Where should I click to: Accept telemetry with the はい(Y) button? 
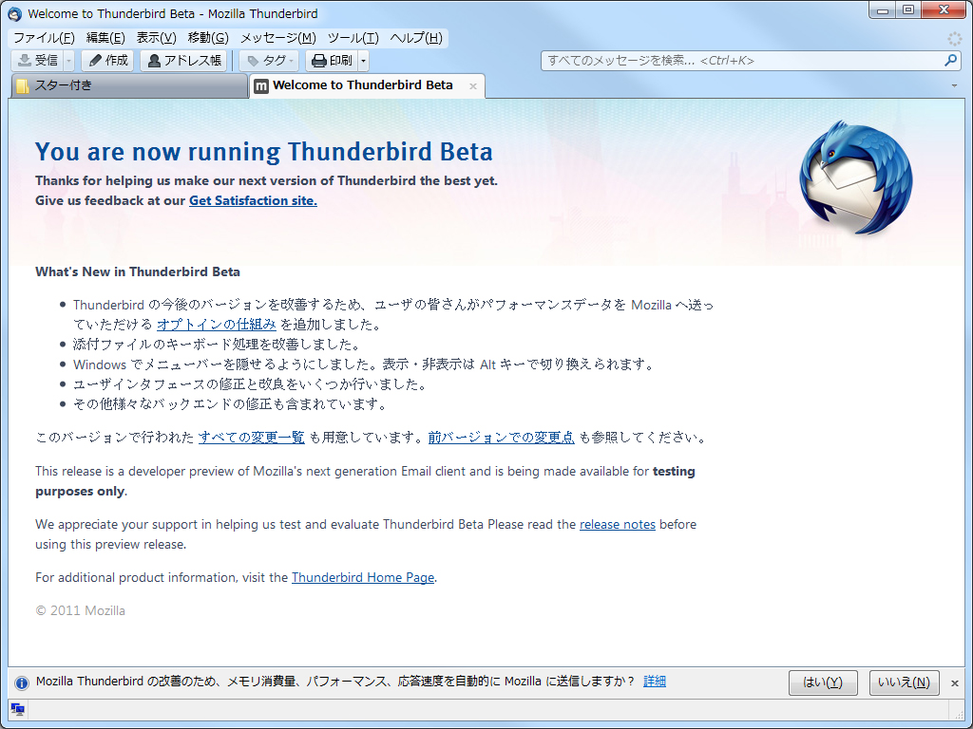822,682
